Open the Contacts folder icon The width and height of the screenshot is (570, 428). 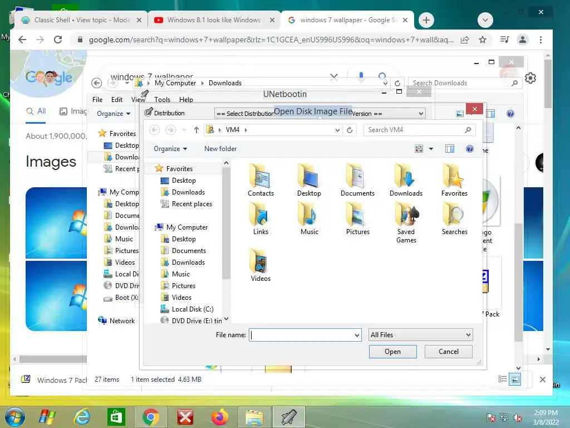[x=261, y=180]
